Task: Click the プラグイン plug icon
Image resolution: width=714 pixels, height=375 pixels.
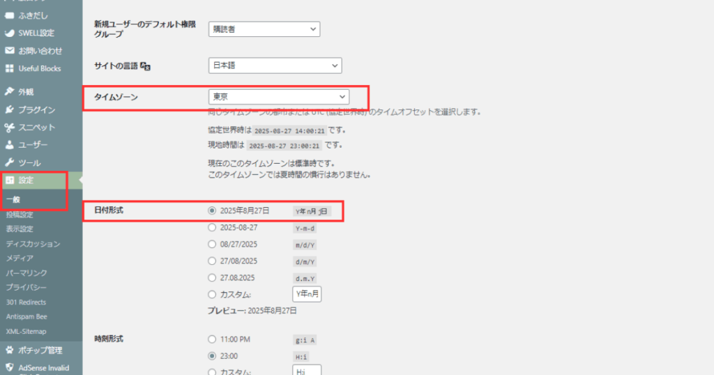Action: coord(10,109)
